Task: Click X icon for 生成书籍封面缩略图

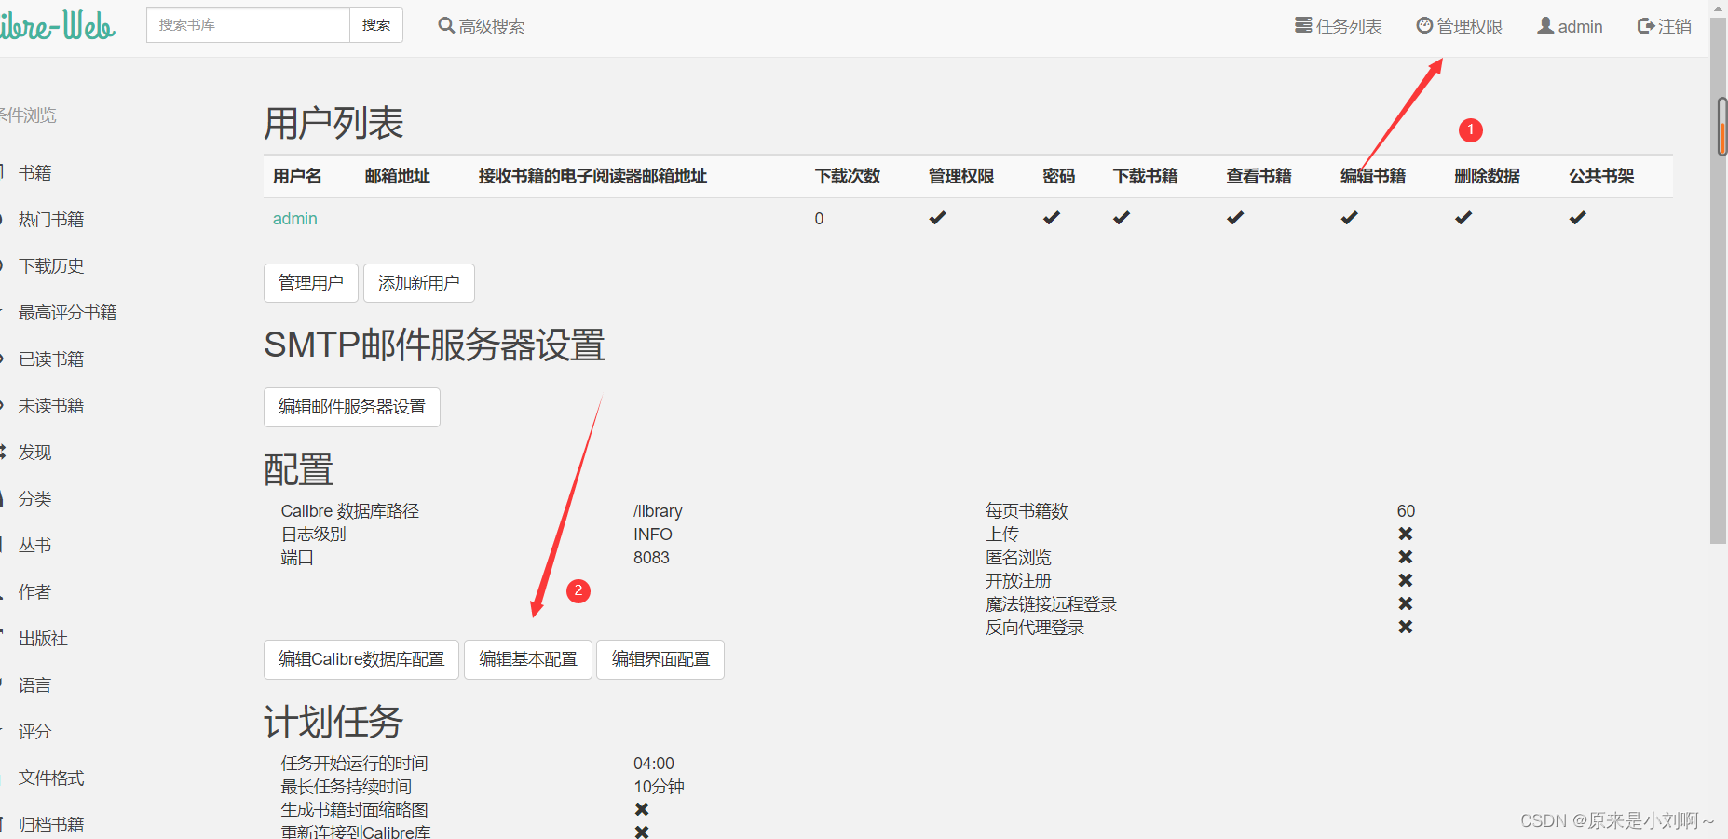Action: point(642,809)
